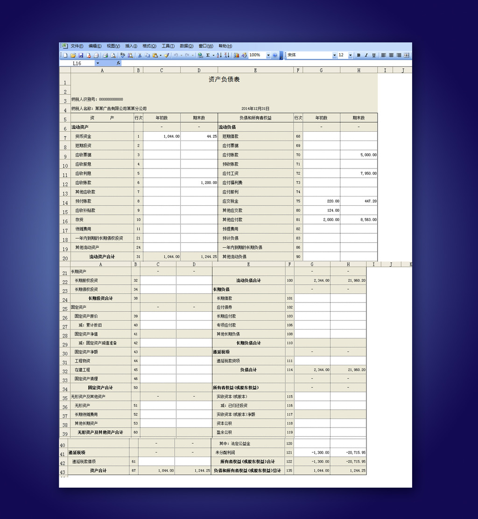
Task: Click the AutoSum sigma icon
Action: pyautogui.click(x=208, y=55)
